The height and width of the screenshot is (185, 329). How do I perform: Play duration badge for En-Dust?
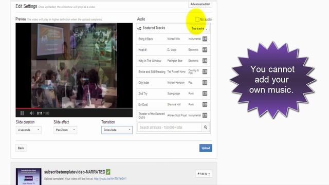coord(205,104)
